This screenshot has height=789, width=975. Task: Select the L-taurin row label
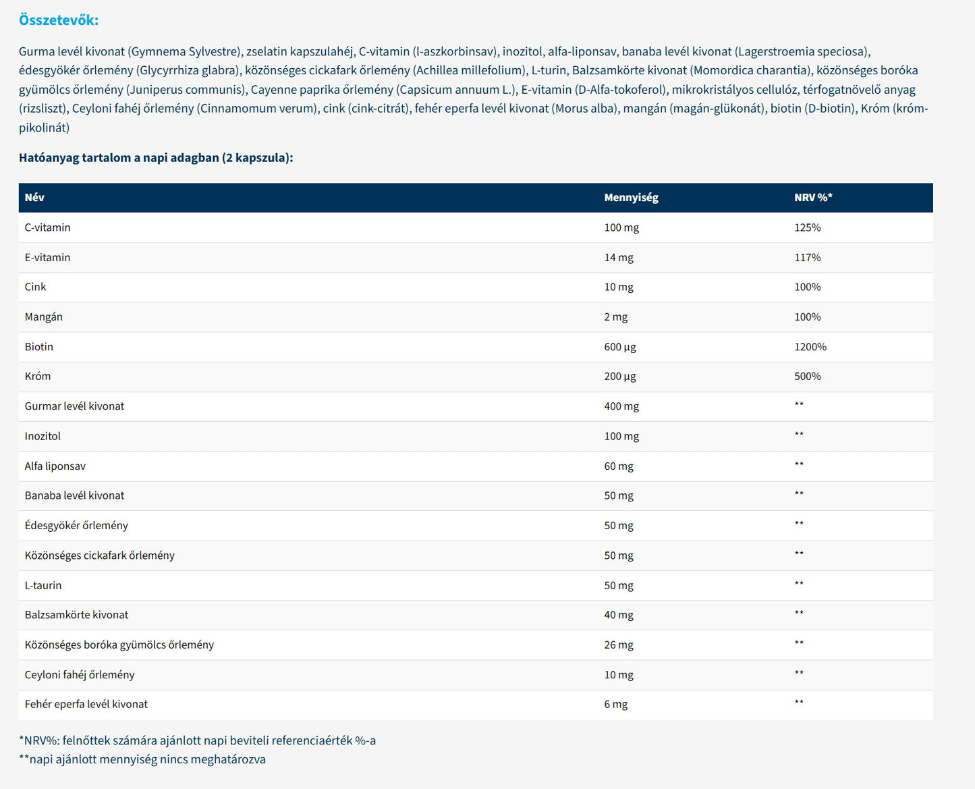click(43, 586)
